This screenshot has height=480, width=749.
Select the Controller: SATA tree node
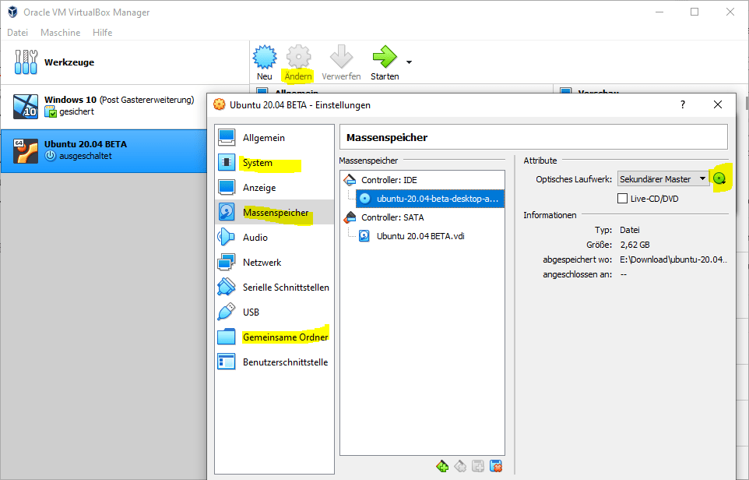[393, 217]
